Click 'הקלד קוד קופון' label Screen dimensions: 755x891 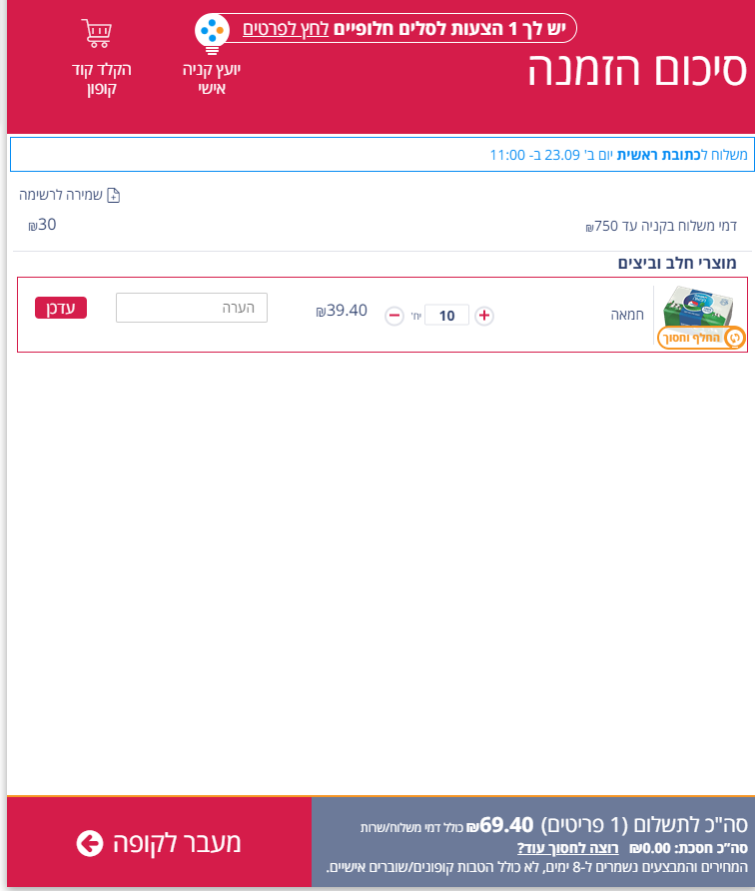(x=102, y=79)
